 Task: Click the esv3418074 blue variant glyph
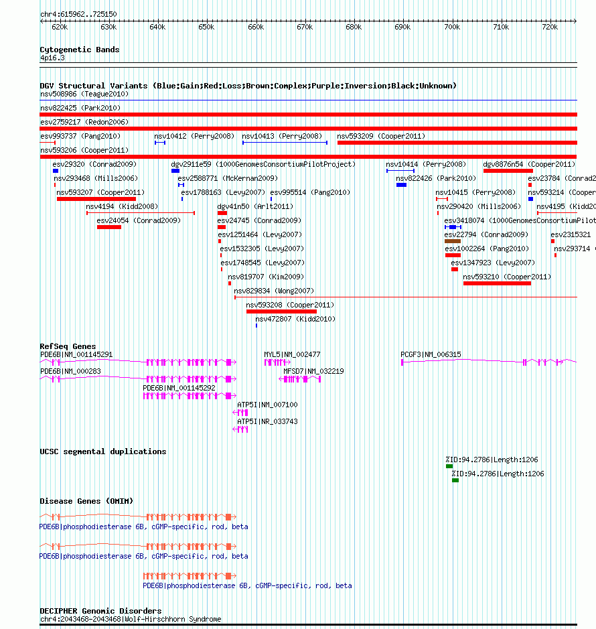[453, 227]
